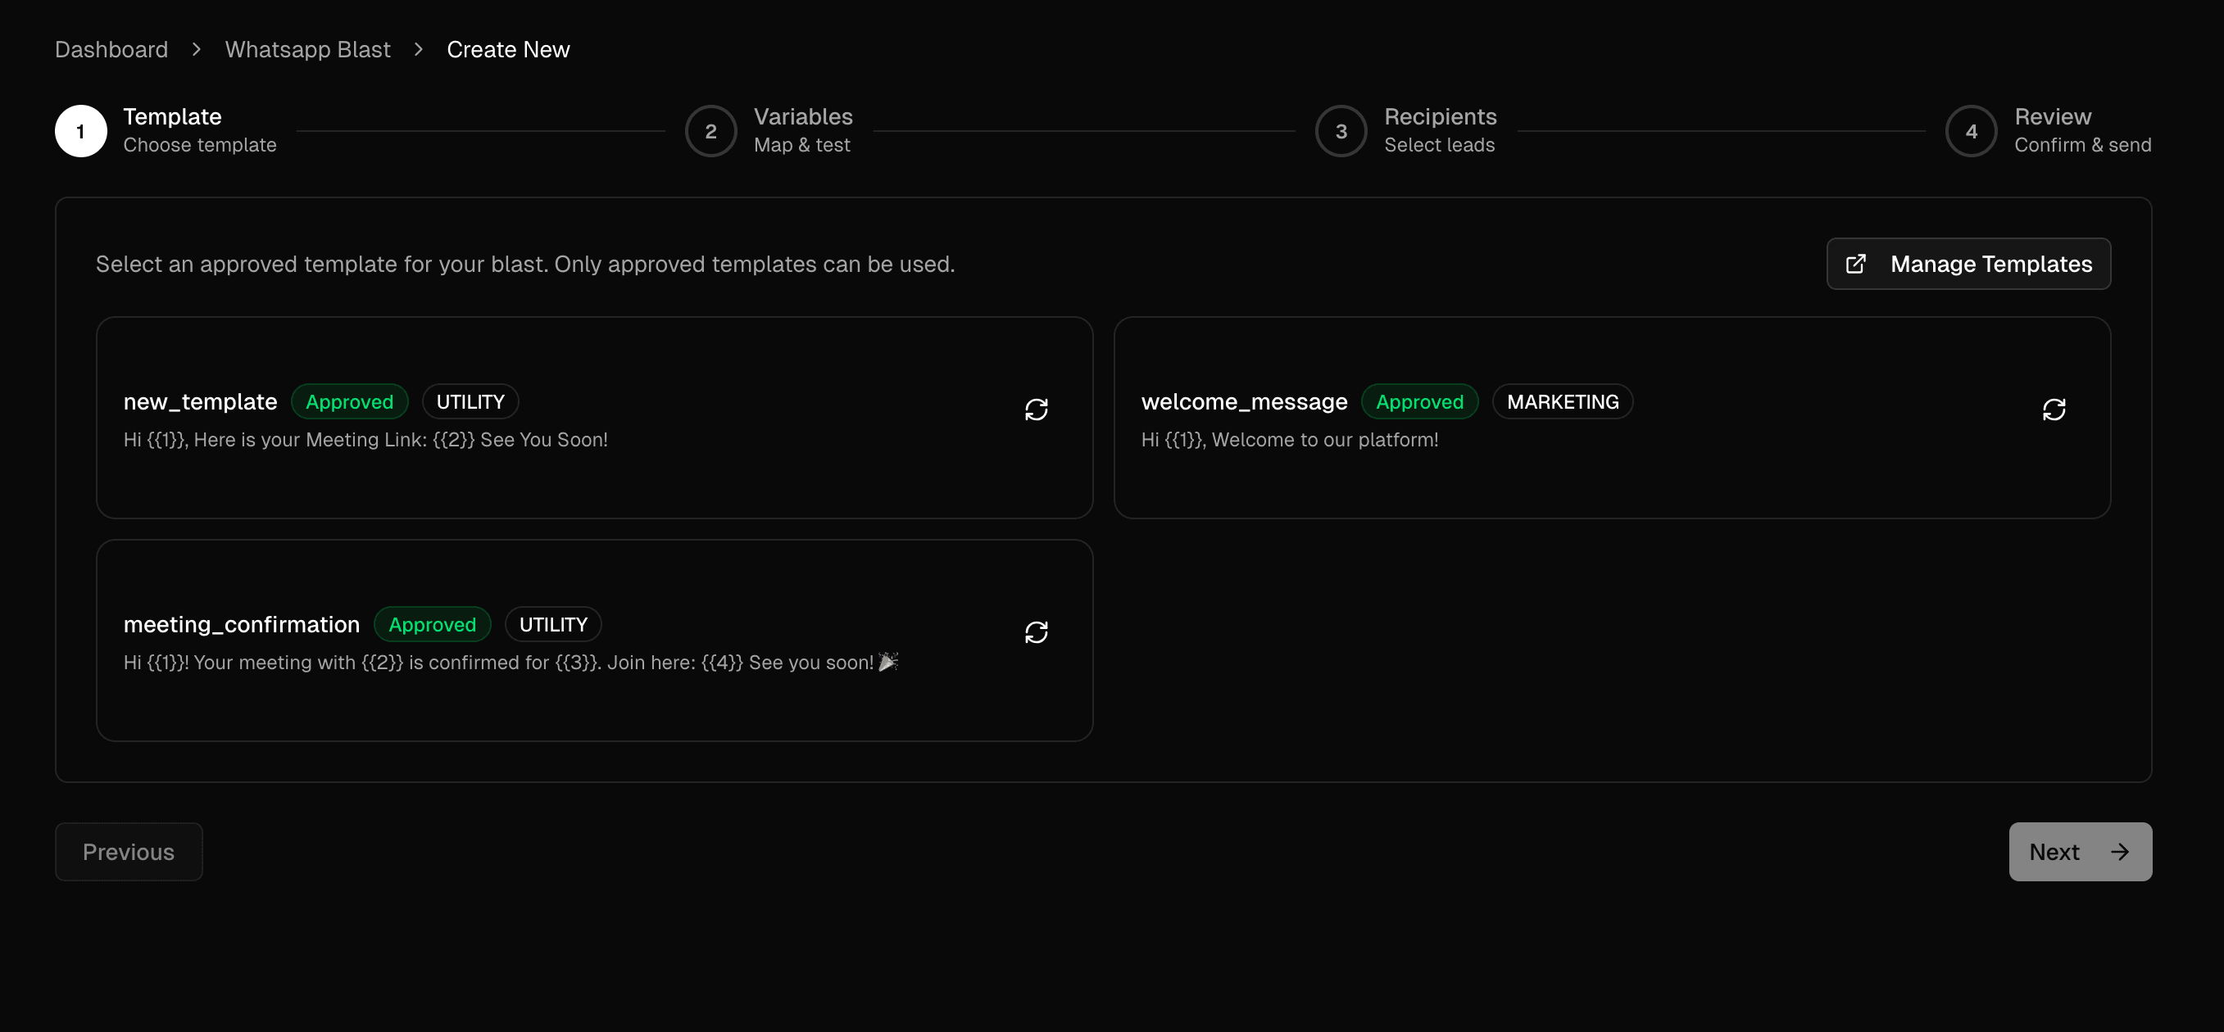Open the Whatsapp Blast breadcrumb link
2224x1032 pixels.
[307, 49]
